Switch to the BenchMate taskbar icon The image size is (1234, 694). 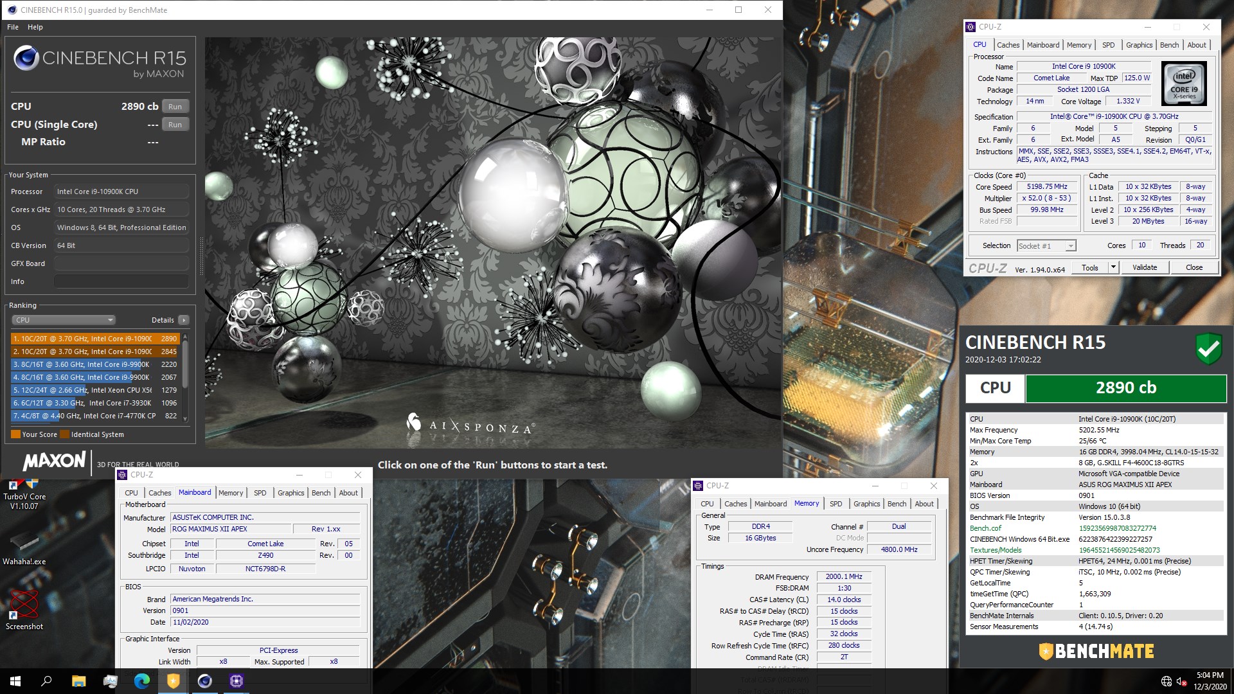[x=173, y=681]
